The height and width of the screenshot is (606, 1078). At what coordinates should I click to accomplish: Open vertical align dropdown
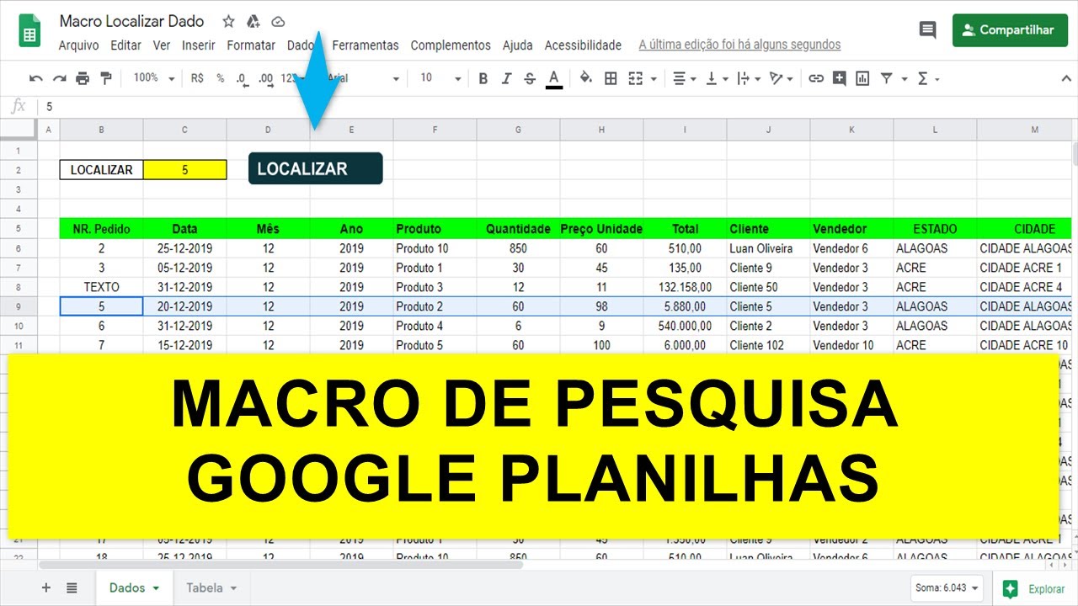(x=716, y=78)
